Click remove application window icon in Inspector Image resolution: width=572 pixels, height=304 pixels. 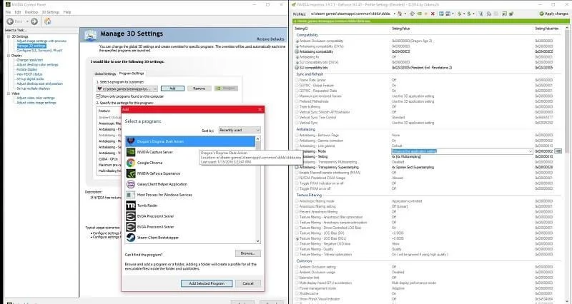tap(448, 14)
